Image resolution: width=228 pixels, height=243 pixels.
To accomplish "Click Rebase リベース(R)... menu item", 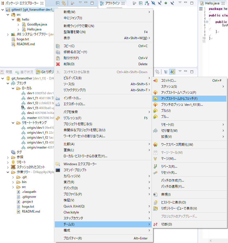I will 189,167.
